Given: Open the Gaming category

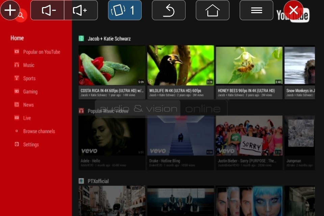Looking at the screenshot, I should pyautogui.click(x=30, y=91).
